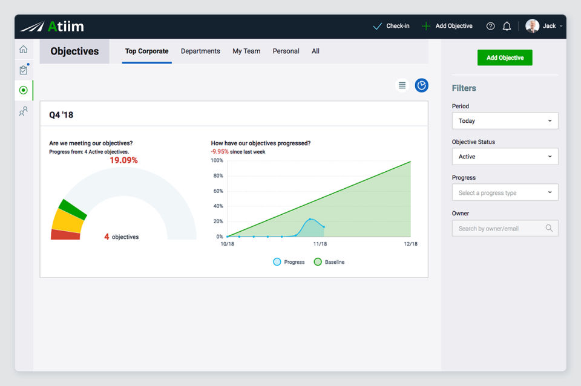
Task: Open the check-ins clipboard sidebar icon
Action: pos(24,70)
